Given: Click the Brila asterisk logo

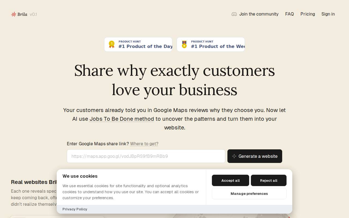Looking at the screenshot, I should (x=14, y=14).
